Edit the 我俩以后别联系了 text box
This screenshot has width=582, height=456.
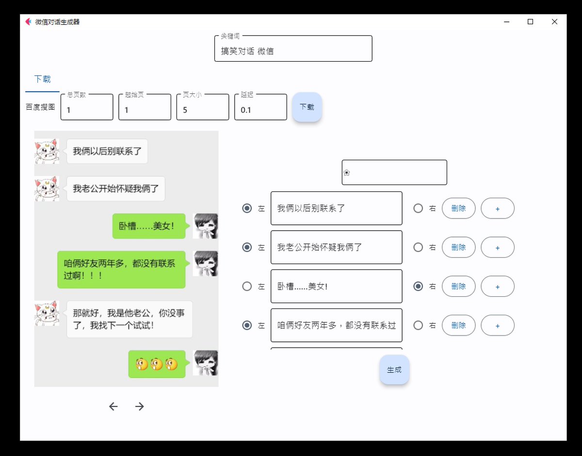[x=337, y=208]
